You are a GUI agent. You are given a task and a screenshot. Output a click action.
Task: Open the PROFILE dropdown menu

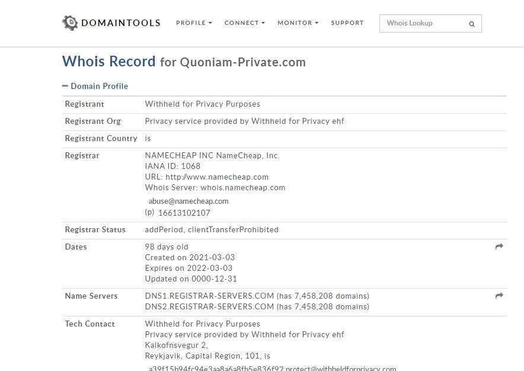point(193,23)
